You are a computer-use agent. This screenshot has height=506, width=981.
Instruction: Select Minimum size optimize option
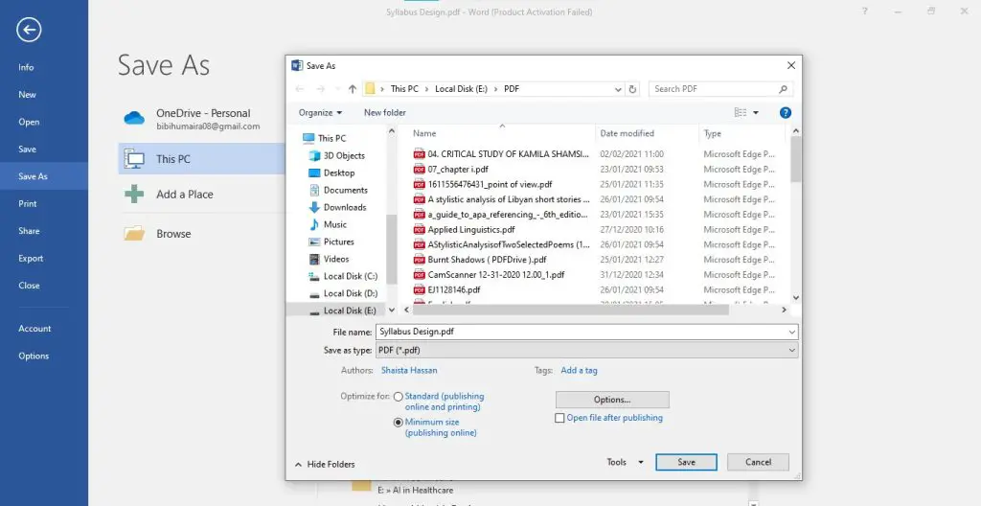point(399,422)
